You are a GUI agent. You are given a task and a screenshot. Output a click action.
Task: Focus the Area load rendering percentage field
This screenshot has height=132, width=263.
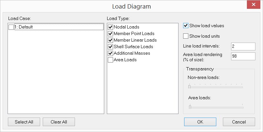pyautogui.click(x=243, y=56)
